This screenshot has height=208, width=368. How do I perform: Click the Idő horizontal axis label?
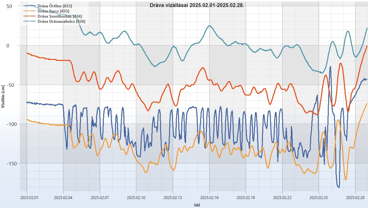(x=197, y=205)
